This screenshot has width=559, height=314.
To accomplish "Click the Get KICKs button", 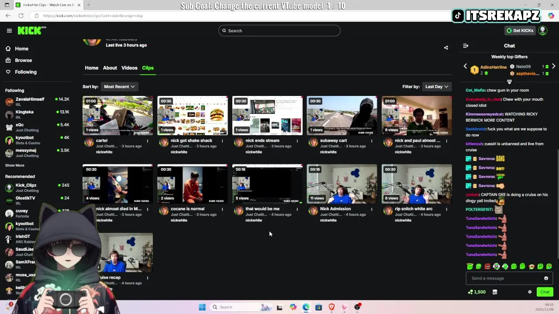I will 520,31.
